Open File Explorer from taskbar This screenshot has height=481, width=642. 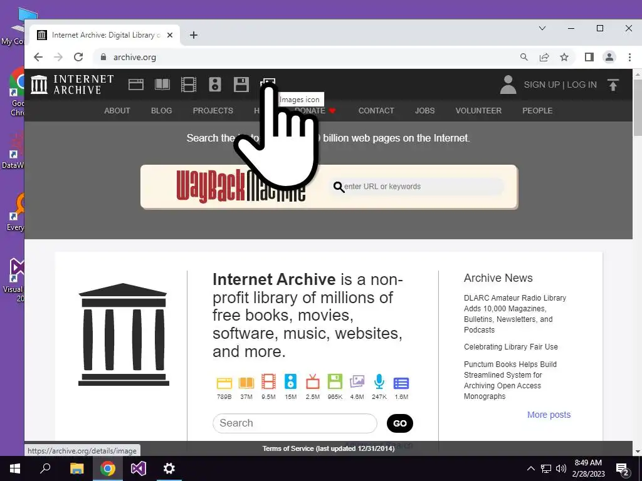point(76,468)
